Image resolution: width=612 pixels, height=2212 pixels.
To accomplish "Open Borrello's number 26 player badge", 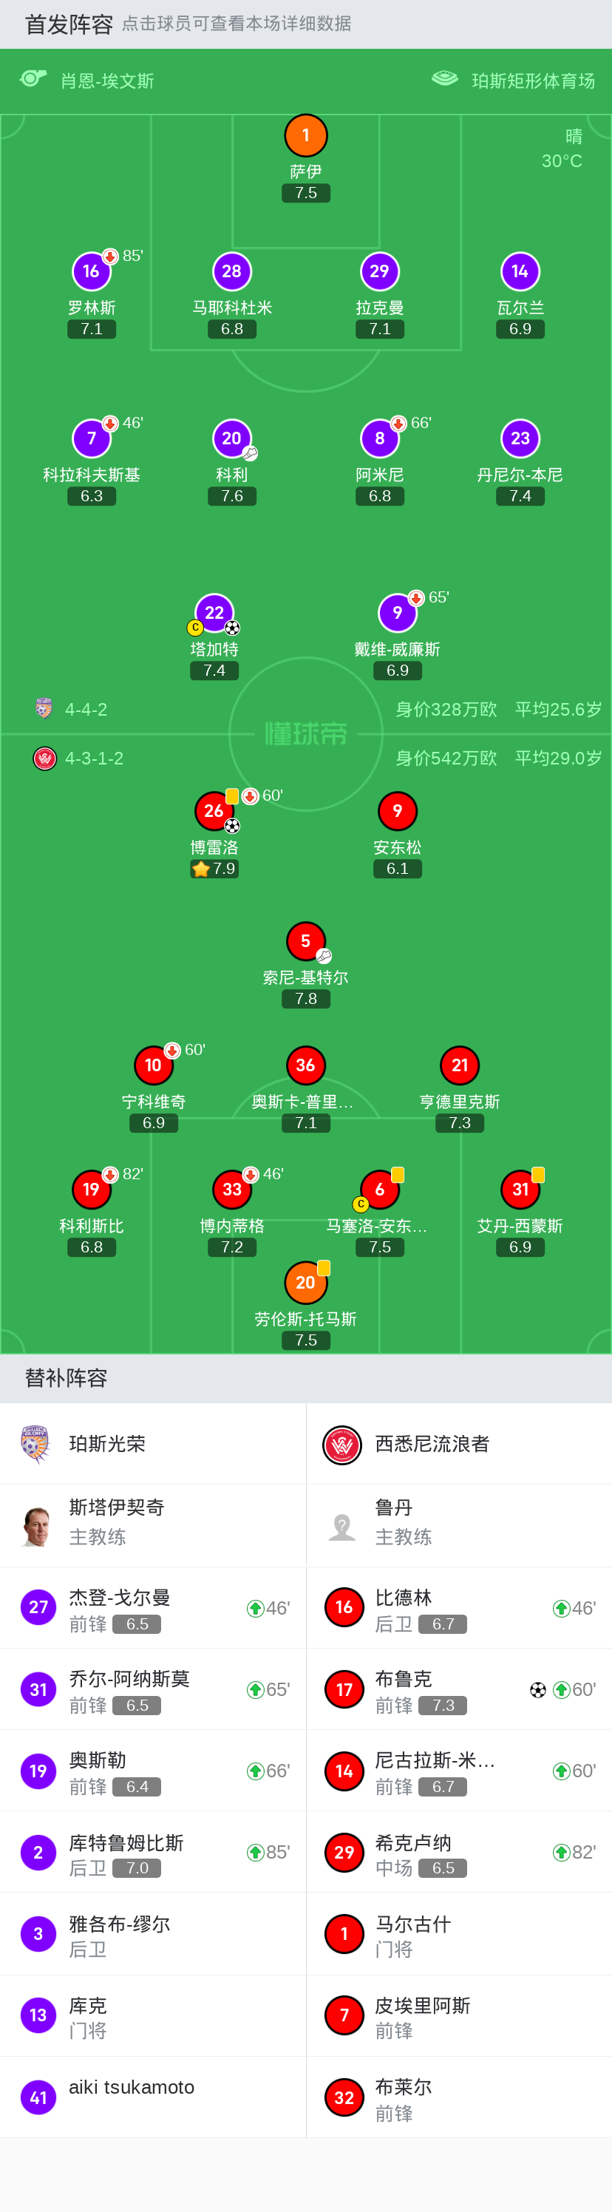I will point(214,810).
